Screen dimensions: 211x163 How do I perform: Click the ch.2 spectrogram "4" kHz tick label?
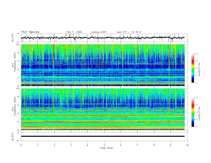click(19, 113)
